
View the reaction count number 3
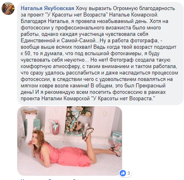tap(128, 173)
